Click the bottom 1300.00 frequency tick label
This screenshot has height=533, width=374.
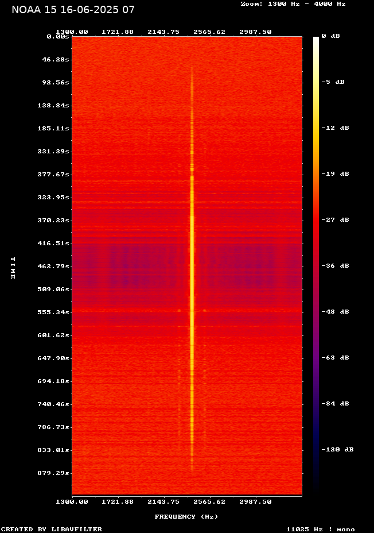click(72, 501)
